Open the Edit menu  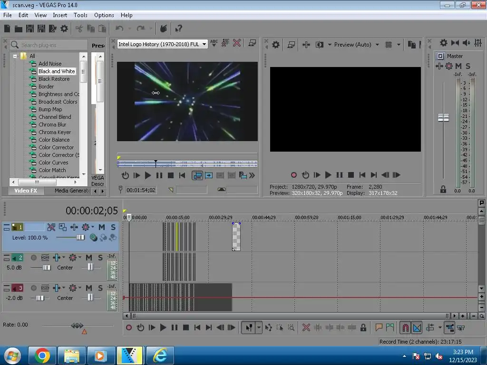pos(23,15)
